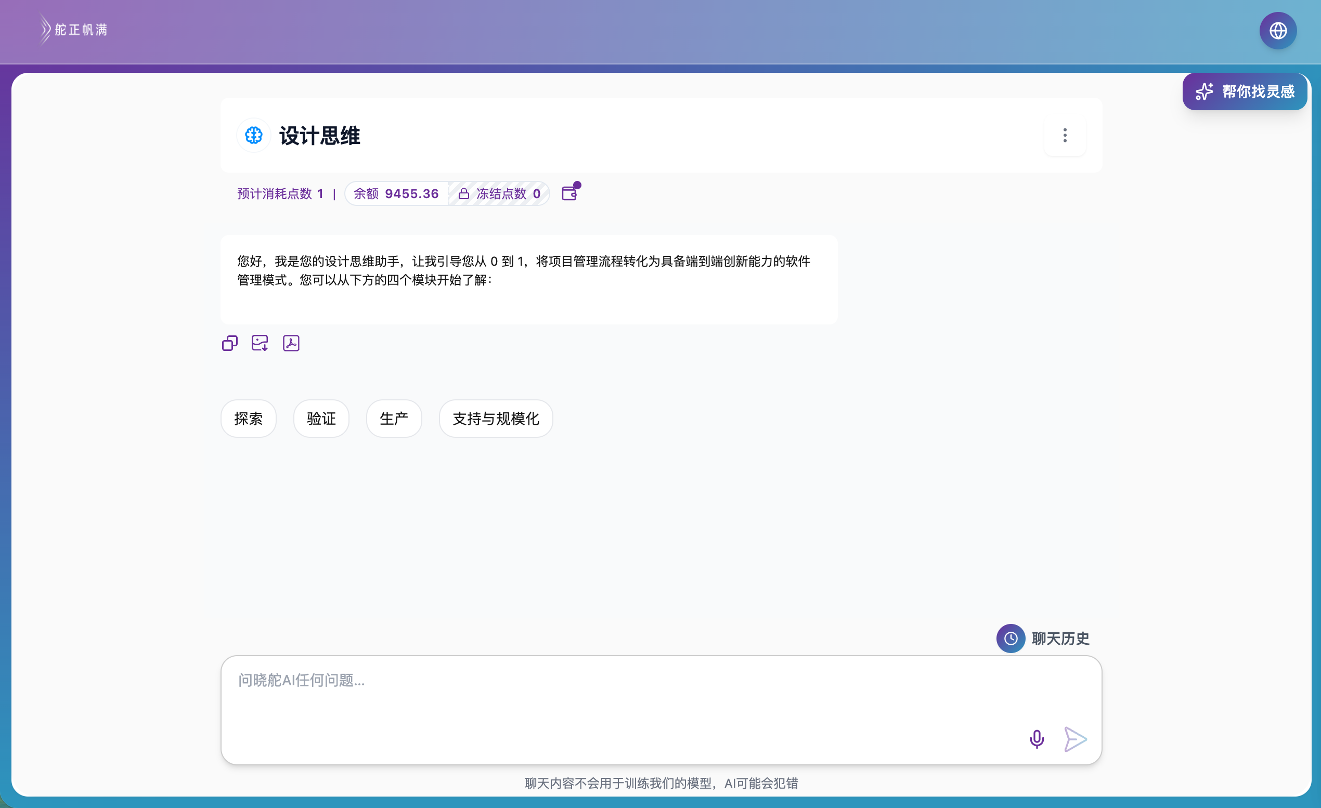This screenshot has width=1321, height=808.
Task: Send message with paper plane icon
Action: (x=1075, y=739)
